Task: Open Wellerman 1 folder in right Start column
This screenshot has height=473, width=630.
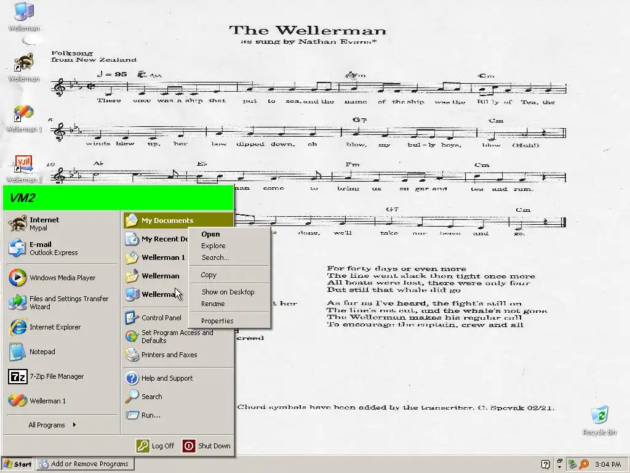Action: 156,257
